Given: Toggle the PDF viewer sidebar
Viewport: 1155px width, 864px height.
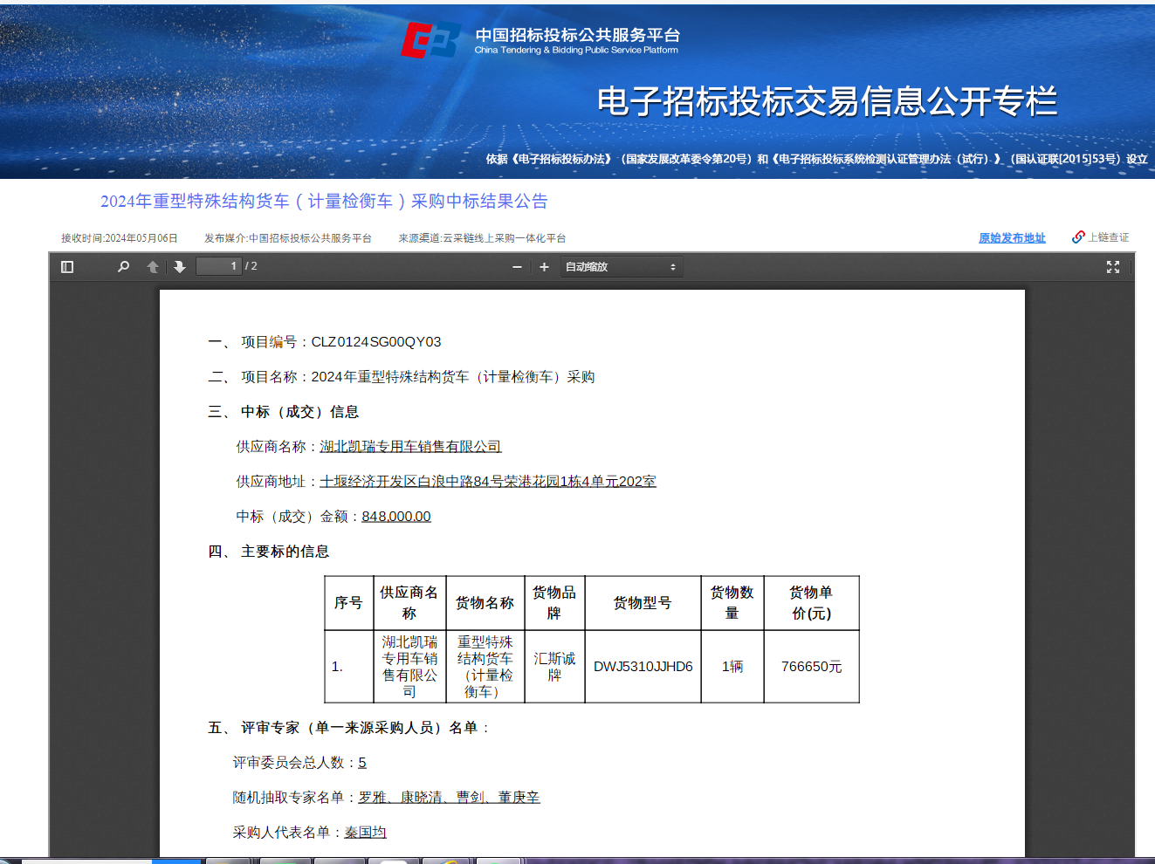Looking at the screenshot, I should (67, 267).
